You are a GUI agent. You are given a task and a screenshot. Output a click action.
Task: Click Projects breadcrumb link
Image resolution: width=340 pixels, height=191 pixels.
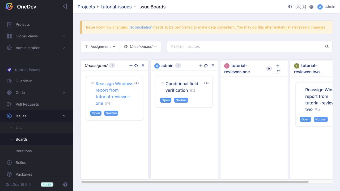point(86,7)
